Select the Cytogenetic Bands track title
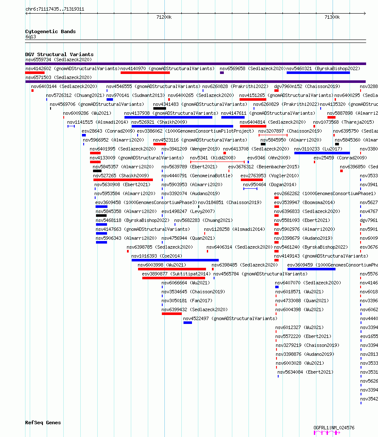Screen dimensions: 378x437 pyautogui.click(x=51, y=31)
